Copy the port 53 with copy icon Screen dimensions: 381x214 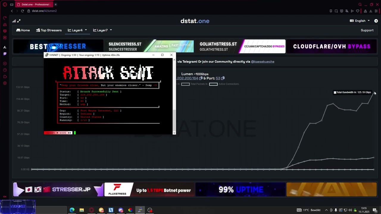pos(223,78)
